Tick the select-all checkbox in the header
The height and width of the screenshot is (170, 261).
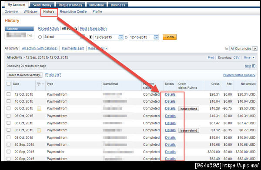coord(9,83)
